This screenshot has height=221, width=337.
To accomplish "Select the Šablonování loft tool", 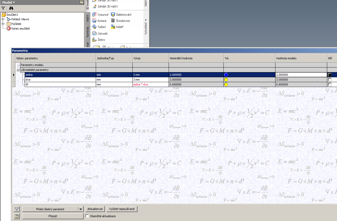I will 113,15.
